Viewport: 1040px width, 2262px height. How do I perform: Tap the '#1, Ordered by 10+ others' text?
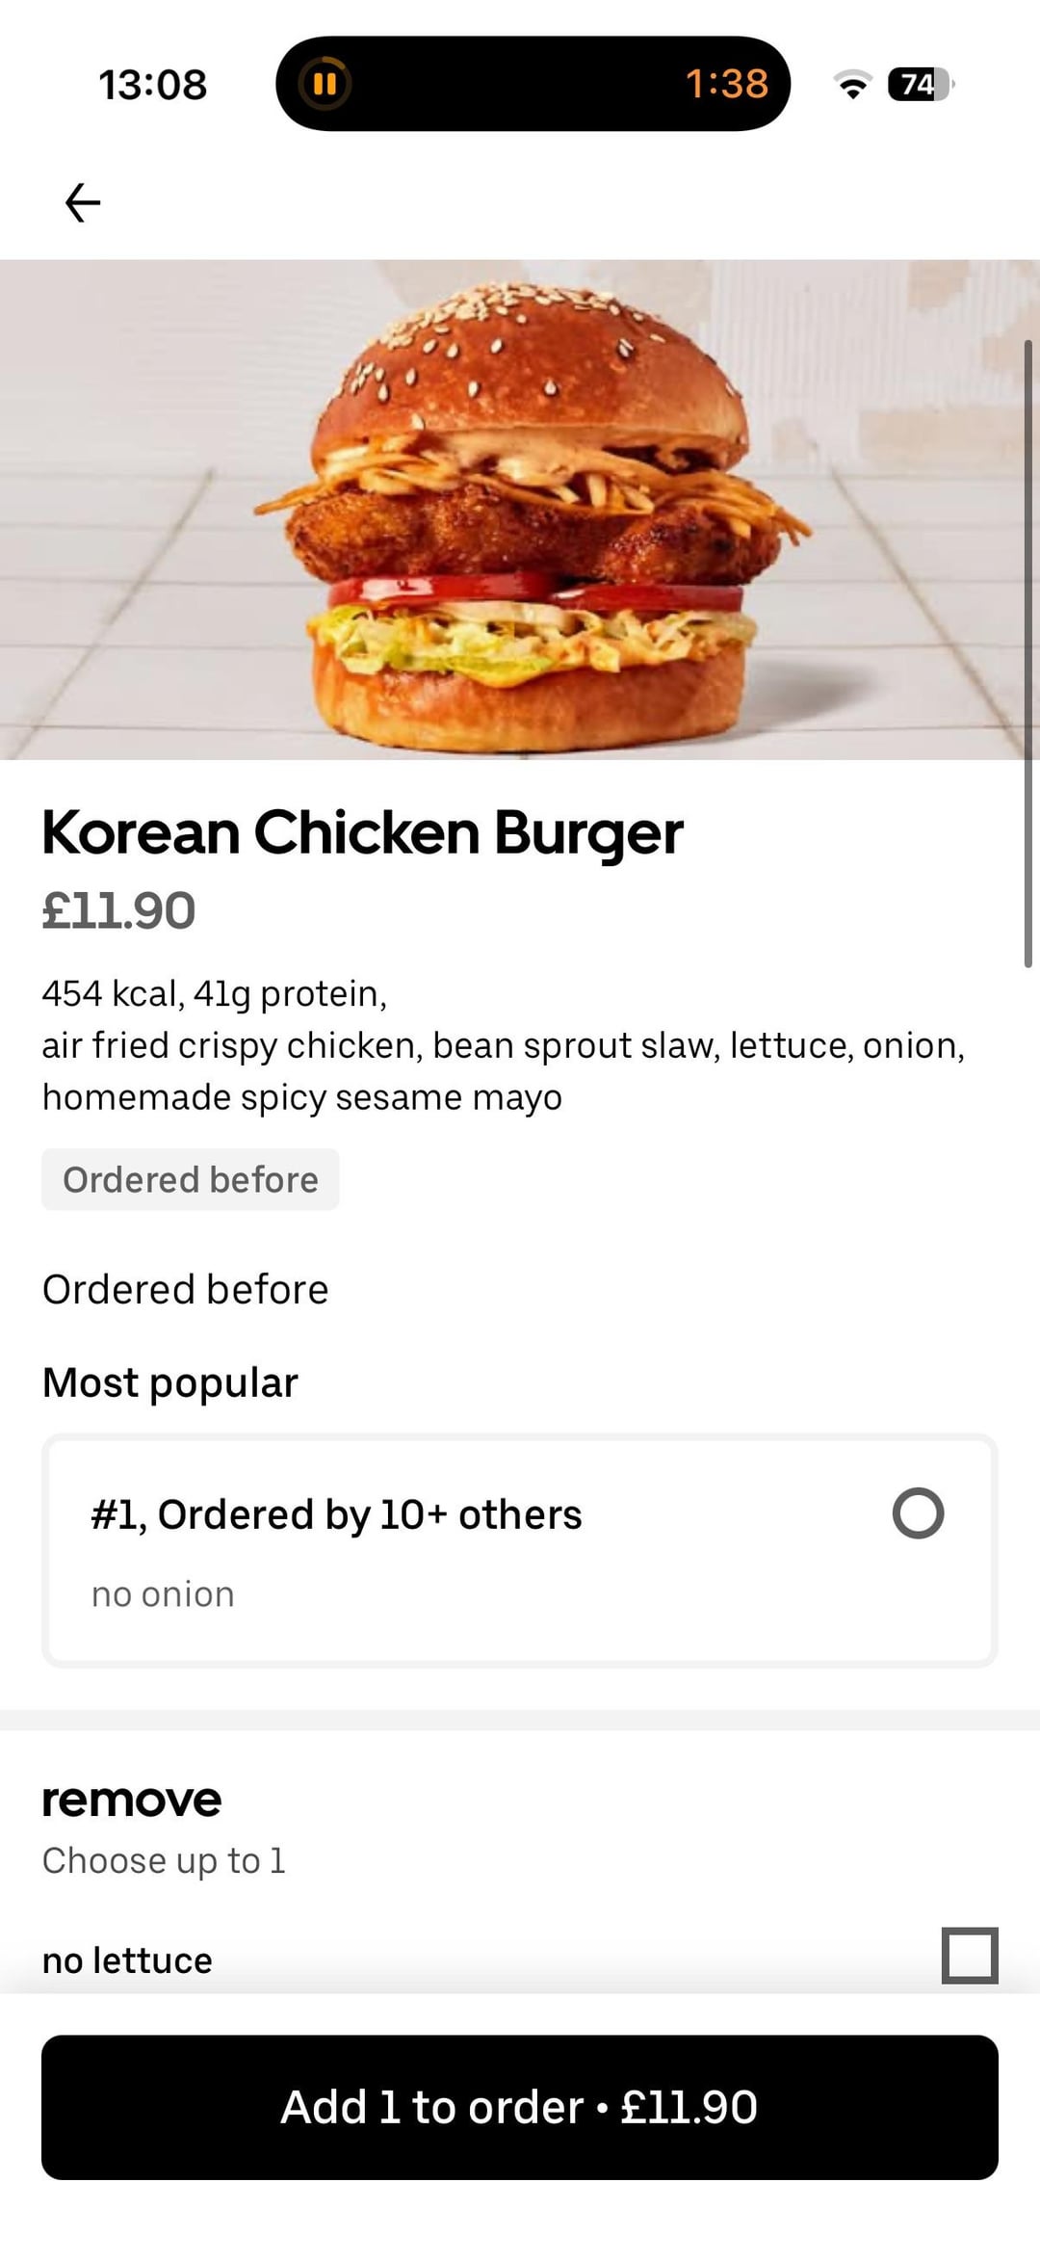336,1514
